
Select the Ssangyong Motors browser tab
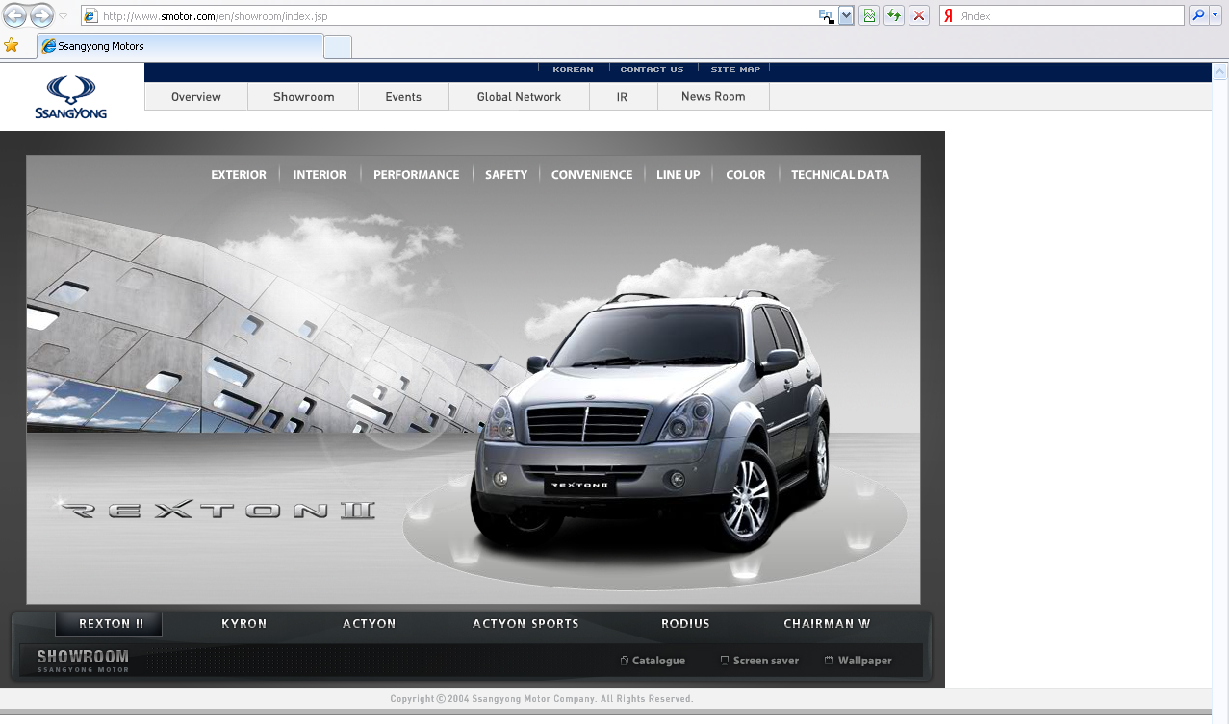180,46
